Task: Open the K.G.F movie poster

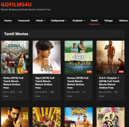Action: tap(111, 57)
